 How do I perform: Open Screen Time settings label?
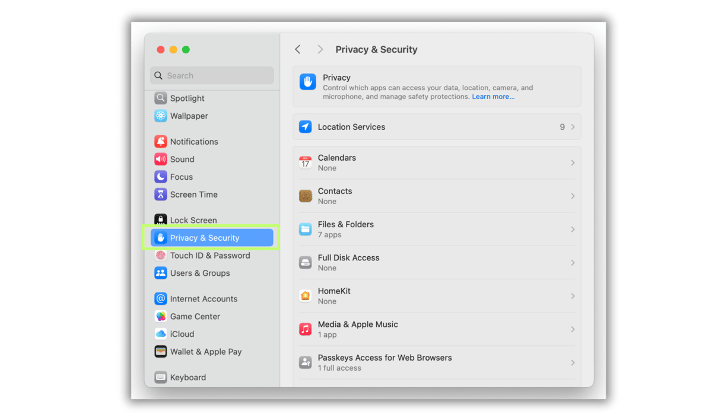point(193,195)
